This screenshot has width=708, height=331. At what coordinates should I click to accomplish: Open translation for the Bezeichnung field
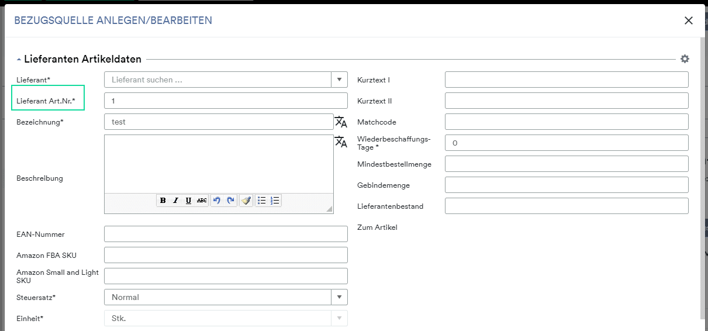point(341,122)
